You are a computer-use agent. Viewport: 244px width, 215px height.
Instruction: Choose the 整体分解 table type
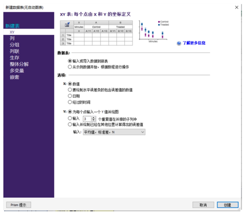tap(19, 64)
